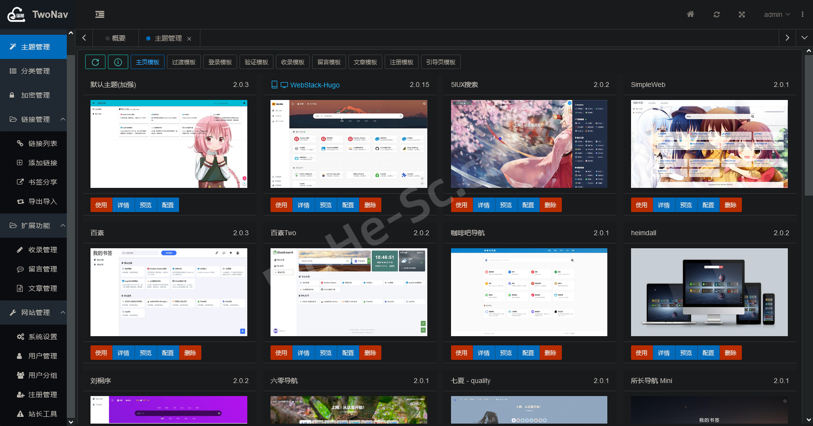Open 加密管理 in the sidebar

(33, 95)
